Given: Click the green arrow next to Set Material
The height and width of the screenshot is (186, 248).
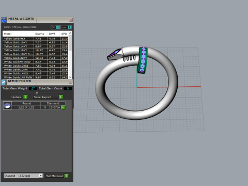Looking at the screenshot, I should (66, 176).
